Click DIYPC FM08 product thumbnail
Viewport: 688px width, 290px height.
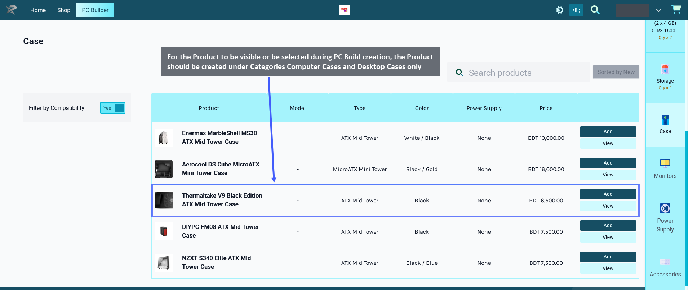pos(164,231)
